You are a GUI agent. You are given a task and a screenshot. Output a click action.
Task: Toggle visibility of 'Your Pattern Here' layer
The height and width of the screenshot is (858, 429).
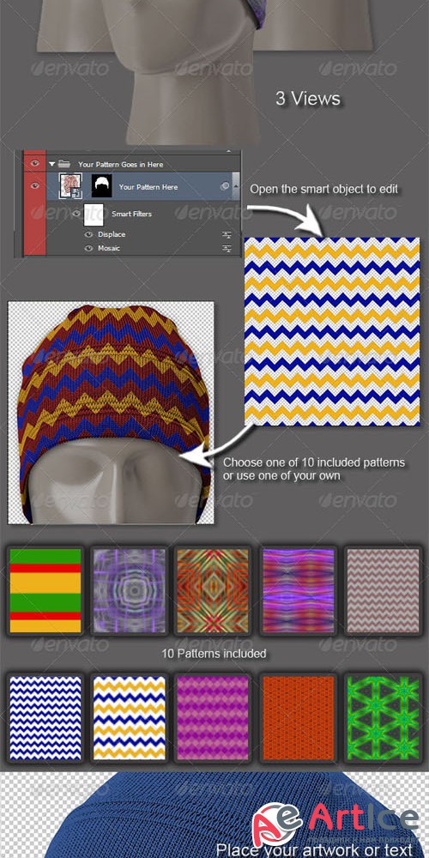coord(35,186)
